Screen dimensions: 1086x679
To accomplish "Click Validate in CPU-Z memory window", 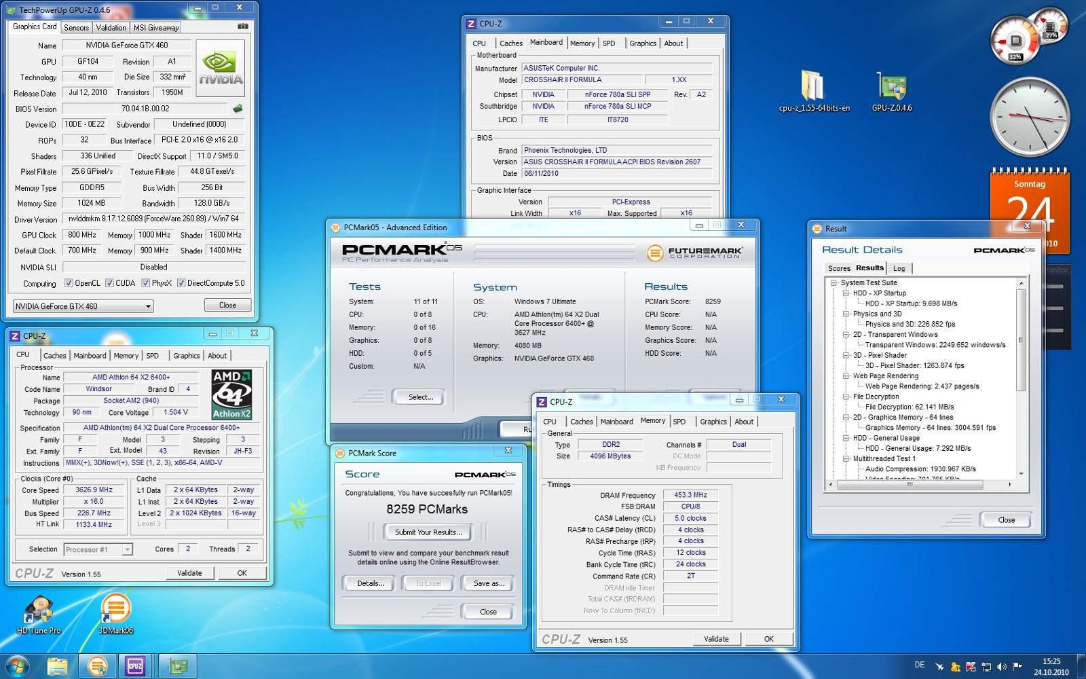I will coord(716,639).
